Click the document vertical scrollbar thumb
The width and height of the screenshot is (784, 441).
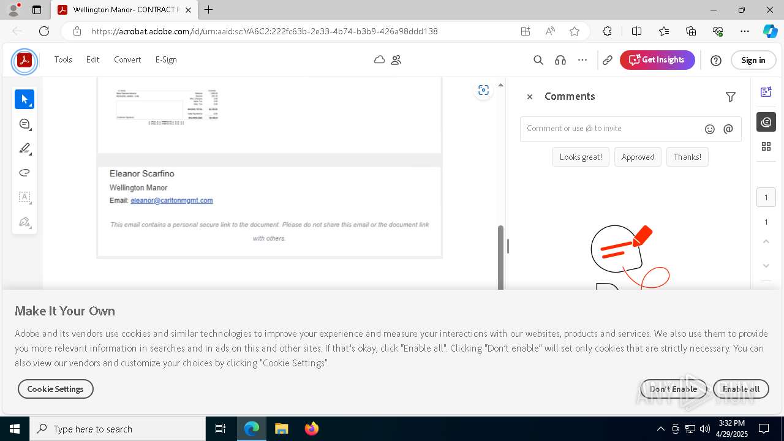click(x=500, y=257)
